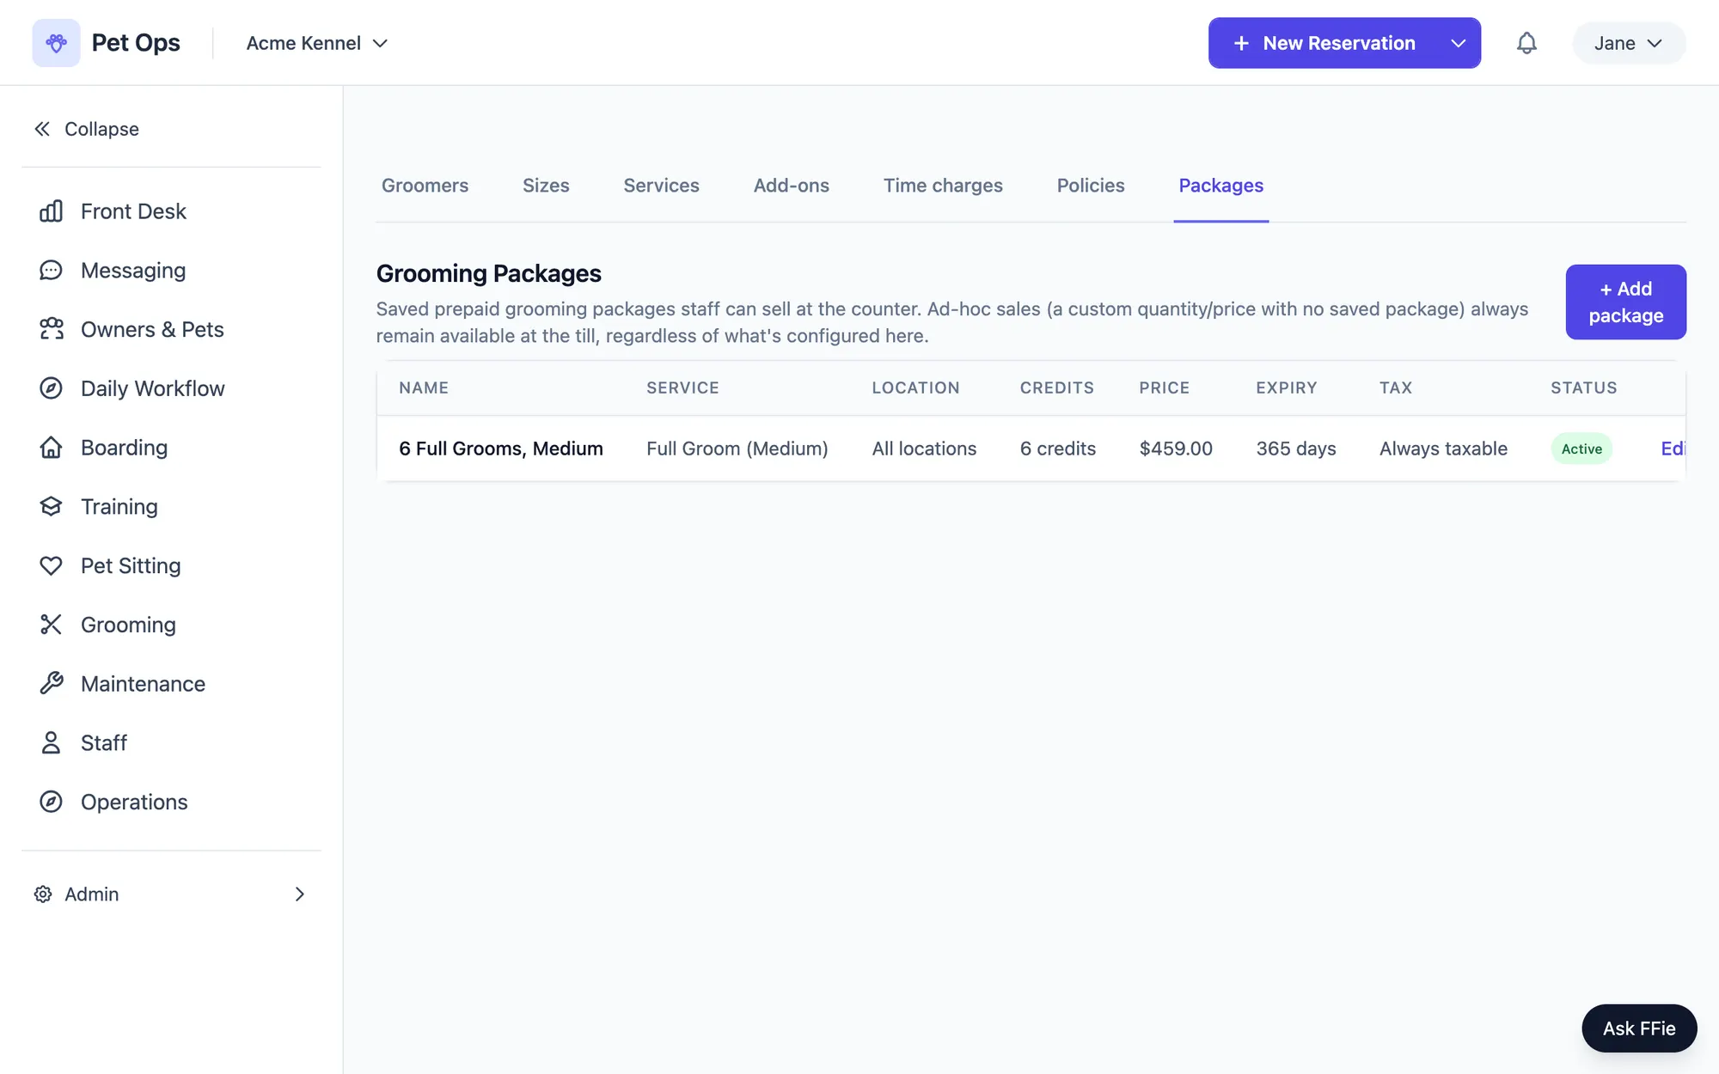This screenshot has width=1719, height=1074.
Task: Click the NAME column header
Action: [424, 387]
